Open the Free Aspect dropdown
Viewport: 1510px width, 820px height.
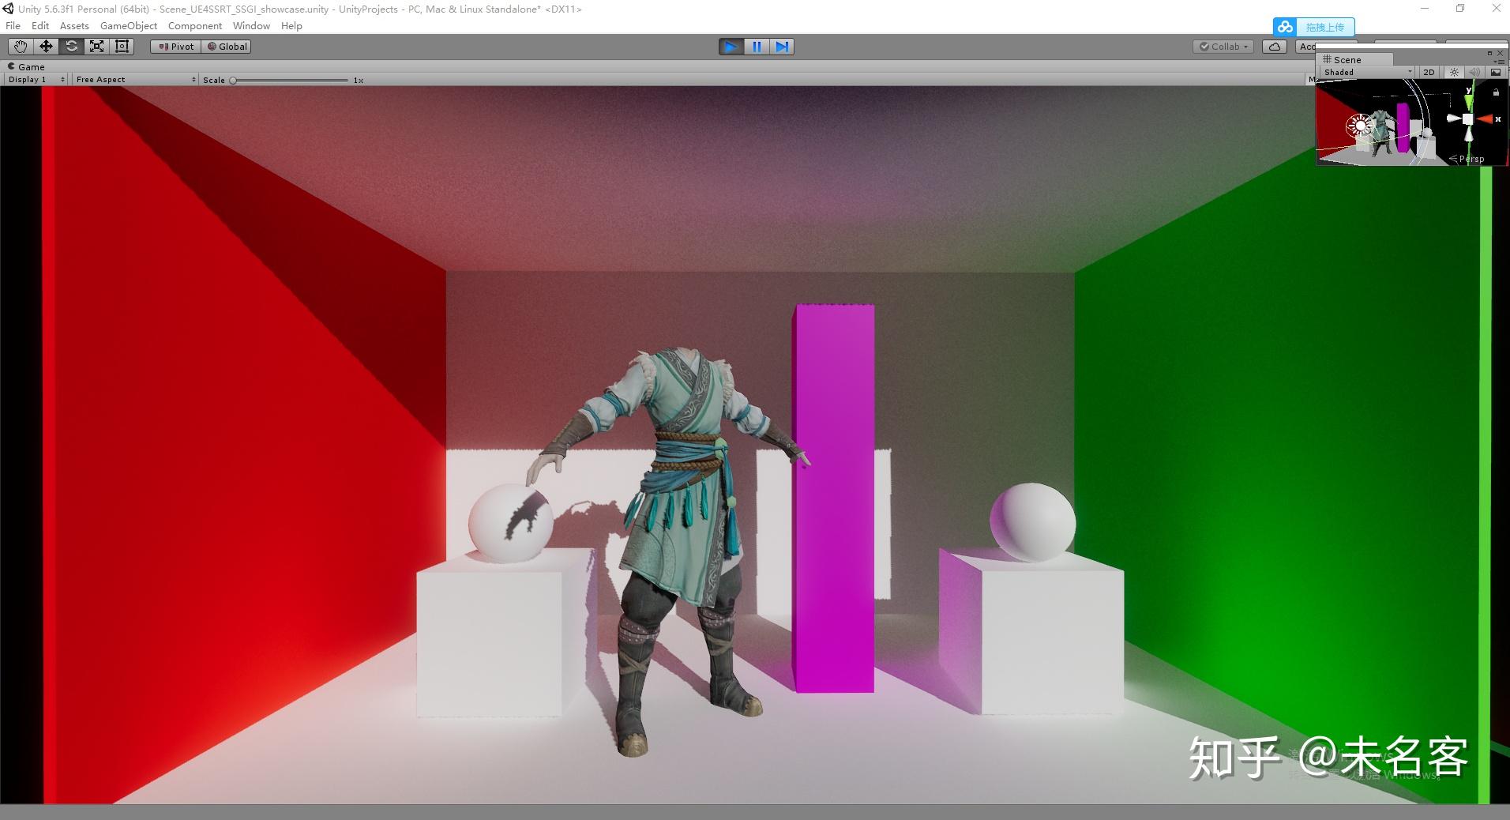135,80
